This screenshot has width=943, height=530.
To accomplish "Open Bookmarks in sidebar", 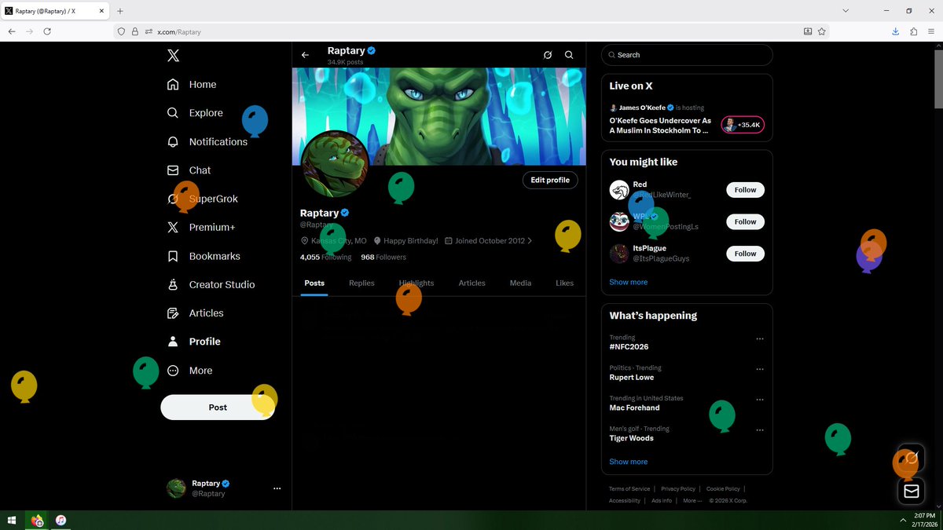I will [x=204, y=256].
